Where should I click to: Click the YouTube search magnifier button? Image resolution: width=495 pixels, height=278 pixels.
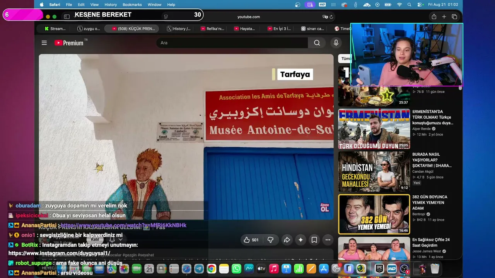coord(317,43)
